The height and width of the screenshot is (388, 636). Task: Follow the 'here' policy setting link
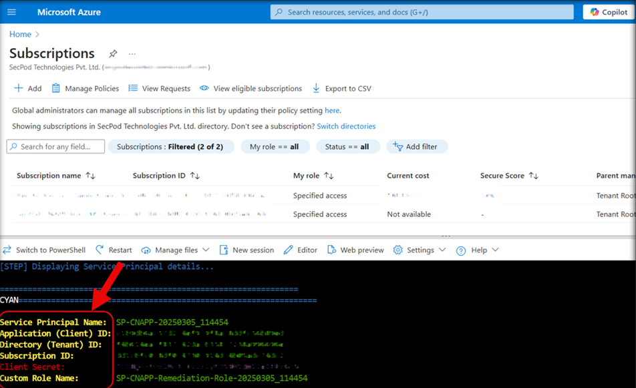332,110
